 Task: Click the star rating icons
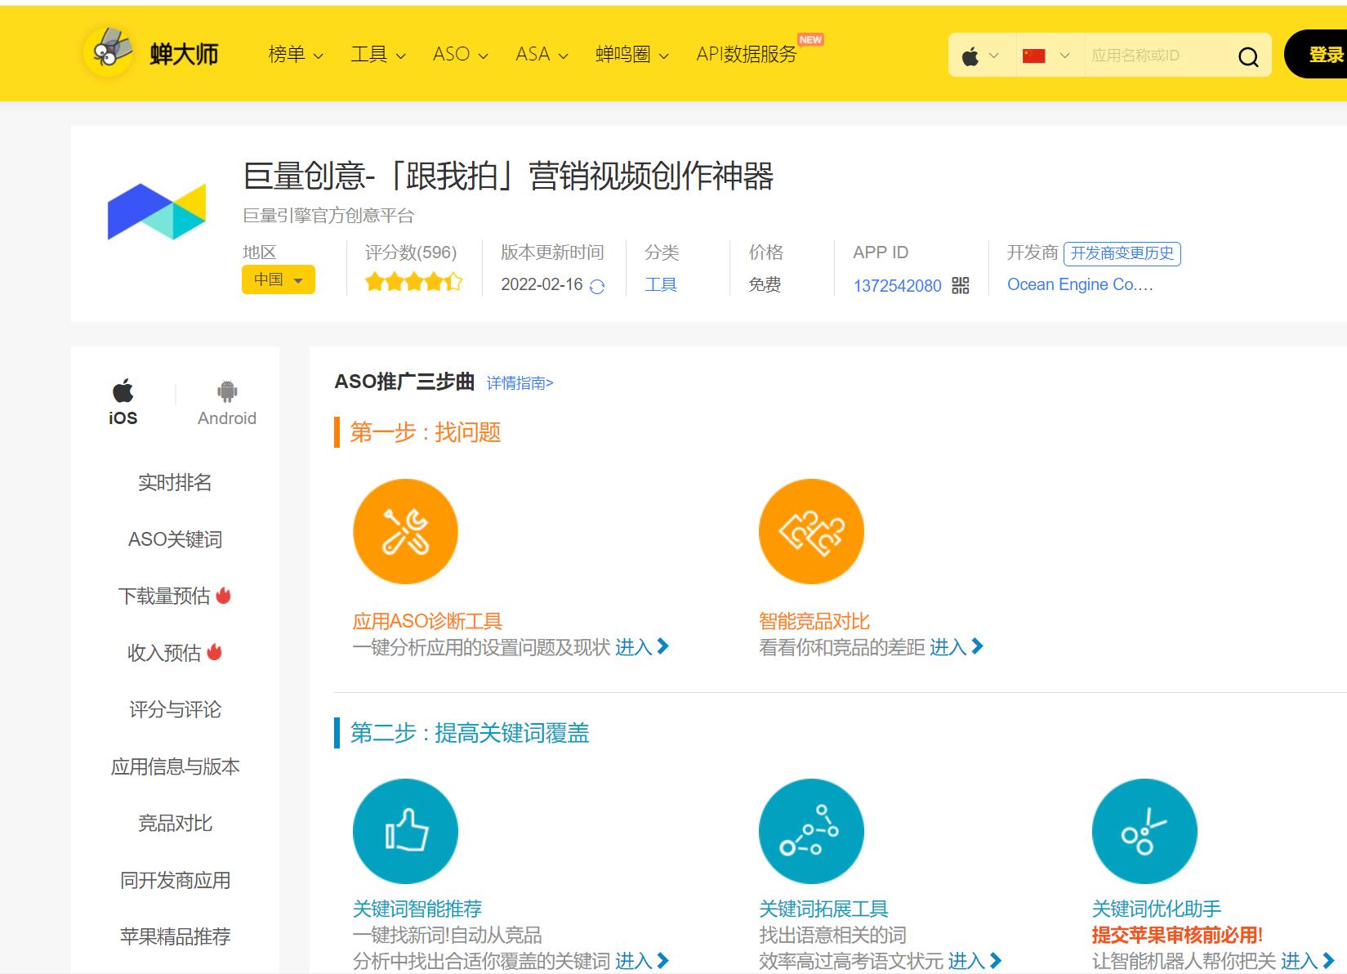413,283
